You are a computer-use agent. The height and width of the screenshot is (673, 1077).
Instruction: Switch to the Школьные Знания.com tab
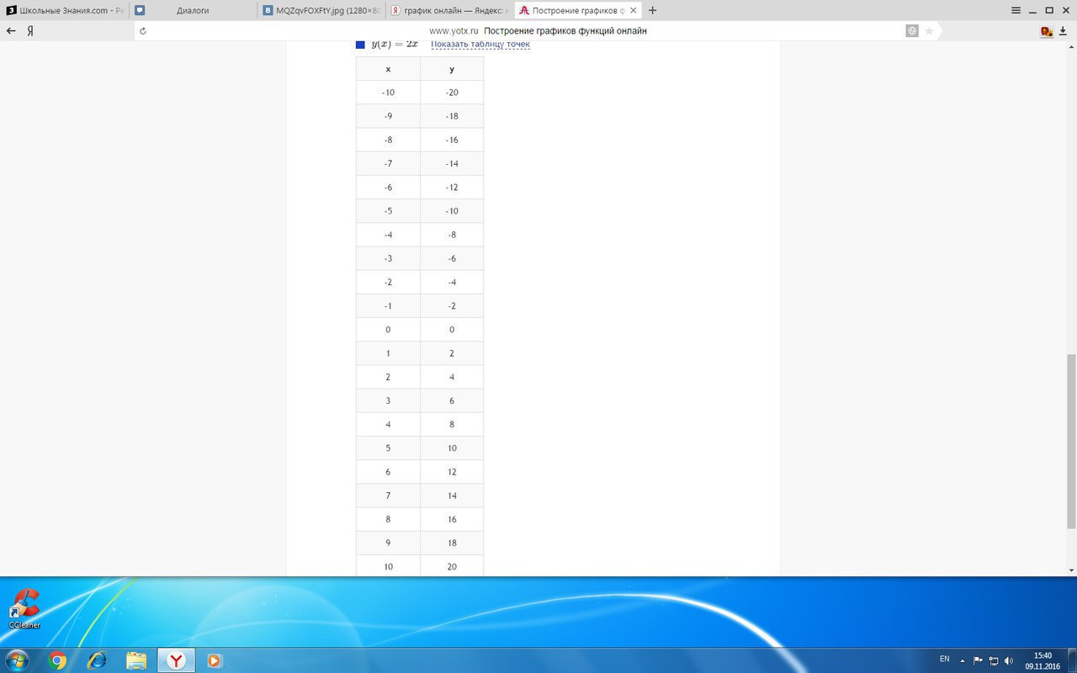(66, 10)
